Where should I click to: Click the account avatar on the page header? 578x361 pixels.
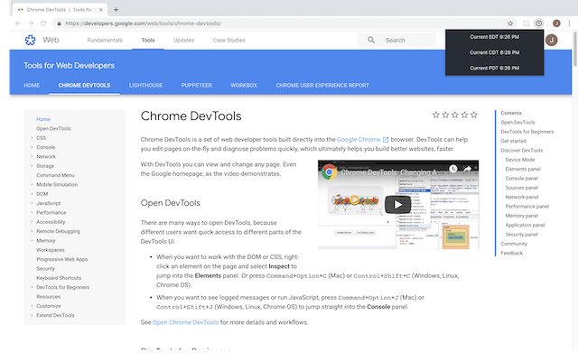(x=552, y=40)
